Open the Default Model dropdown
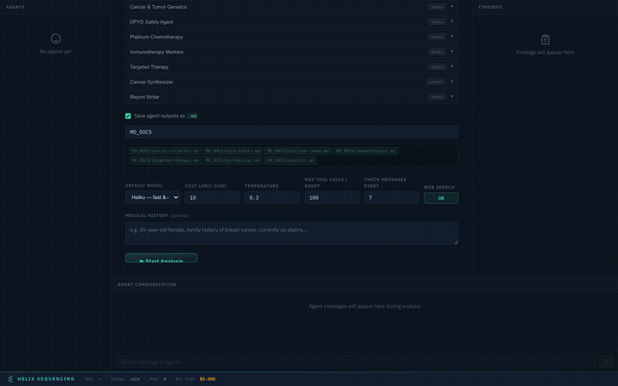The width and height of the screenshot is (618, 386). tap(153, 197)
